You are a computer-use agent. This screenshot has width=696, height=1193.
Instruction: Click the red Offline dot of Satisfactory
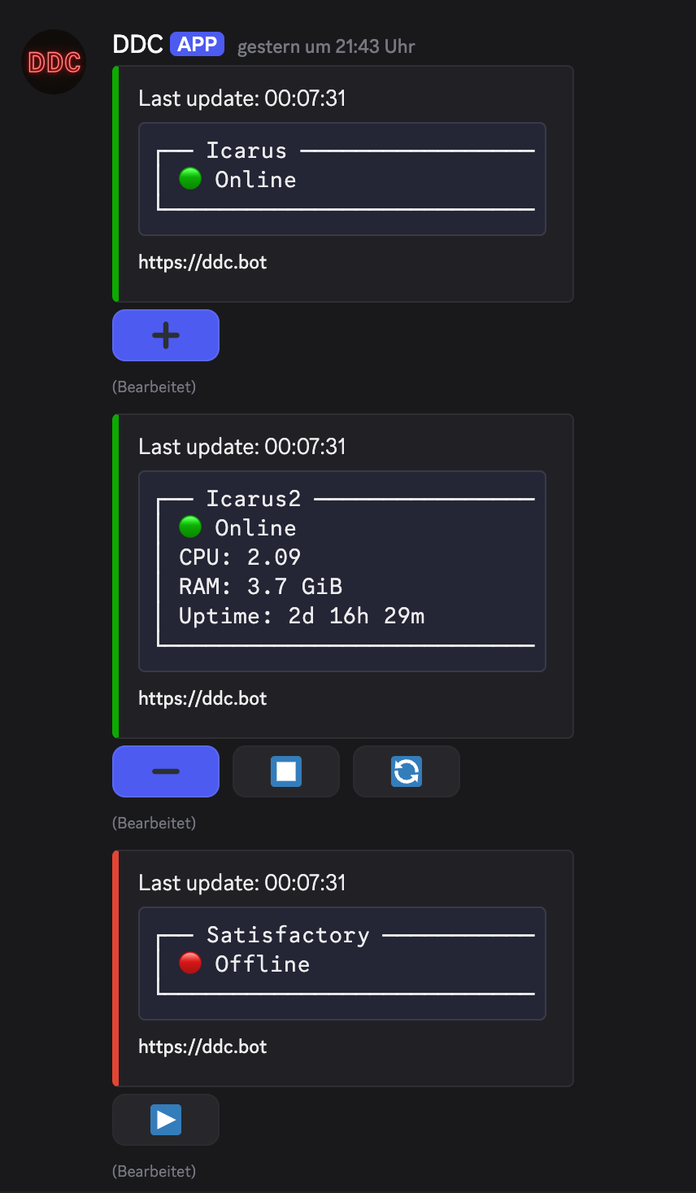(x=190, y=963)
